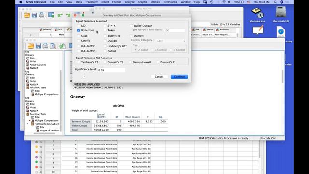This screenshot has width=309, height=174.
Task: Open Analyze menu
Action: point(129,2)
